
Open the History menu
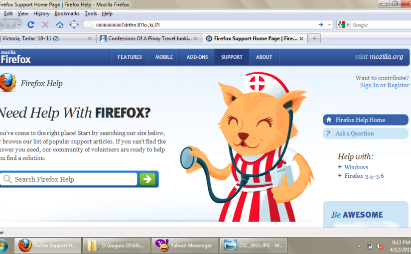[41, 13]
